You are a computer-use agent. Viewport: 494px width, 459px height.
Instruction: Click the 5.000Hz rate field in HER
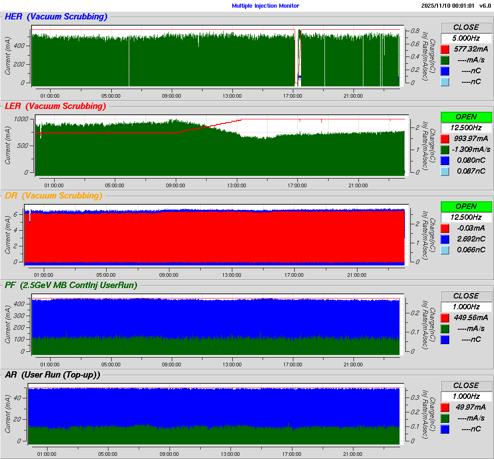click(466, 38)
